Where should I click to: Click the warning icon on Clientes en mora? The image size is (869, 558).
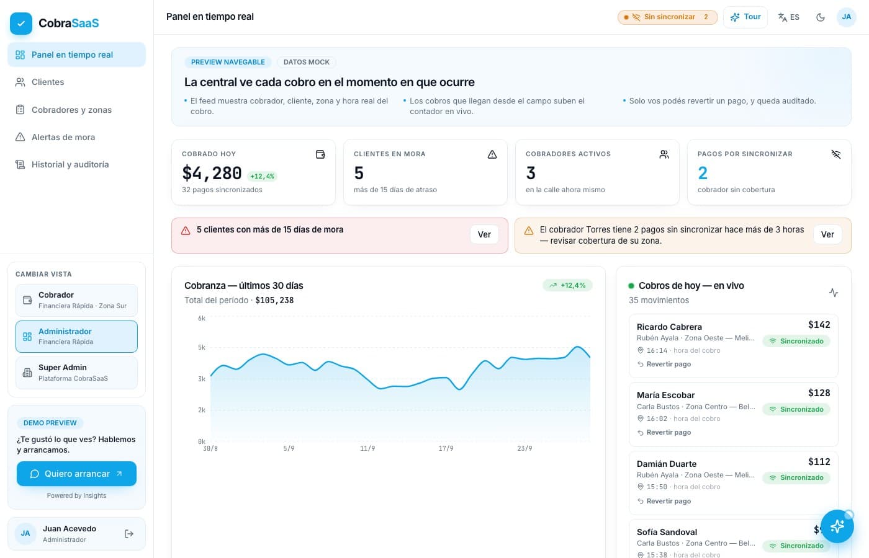pos(492,154)
